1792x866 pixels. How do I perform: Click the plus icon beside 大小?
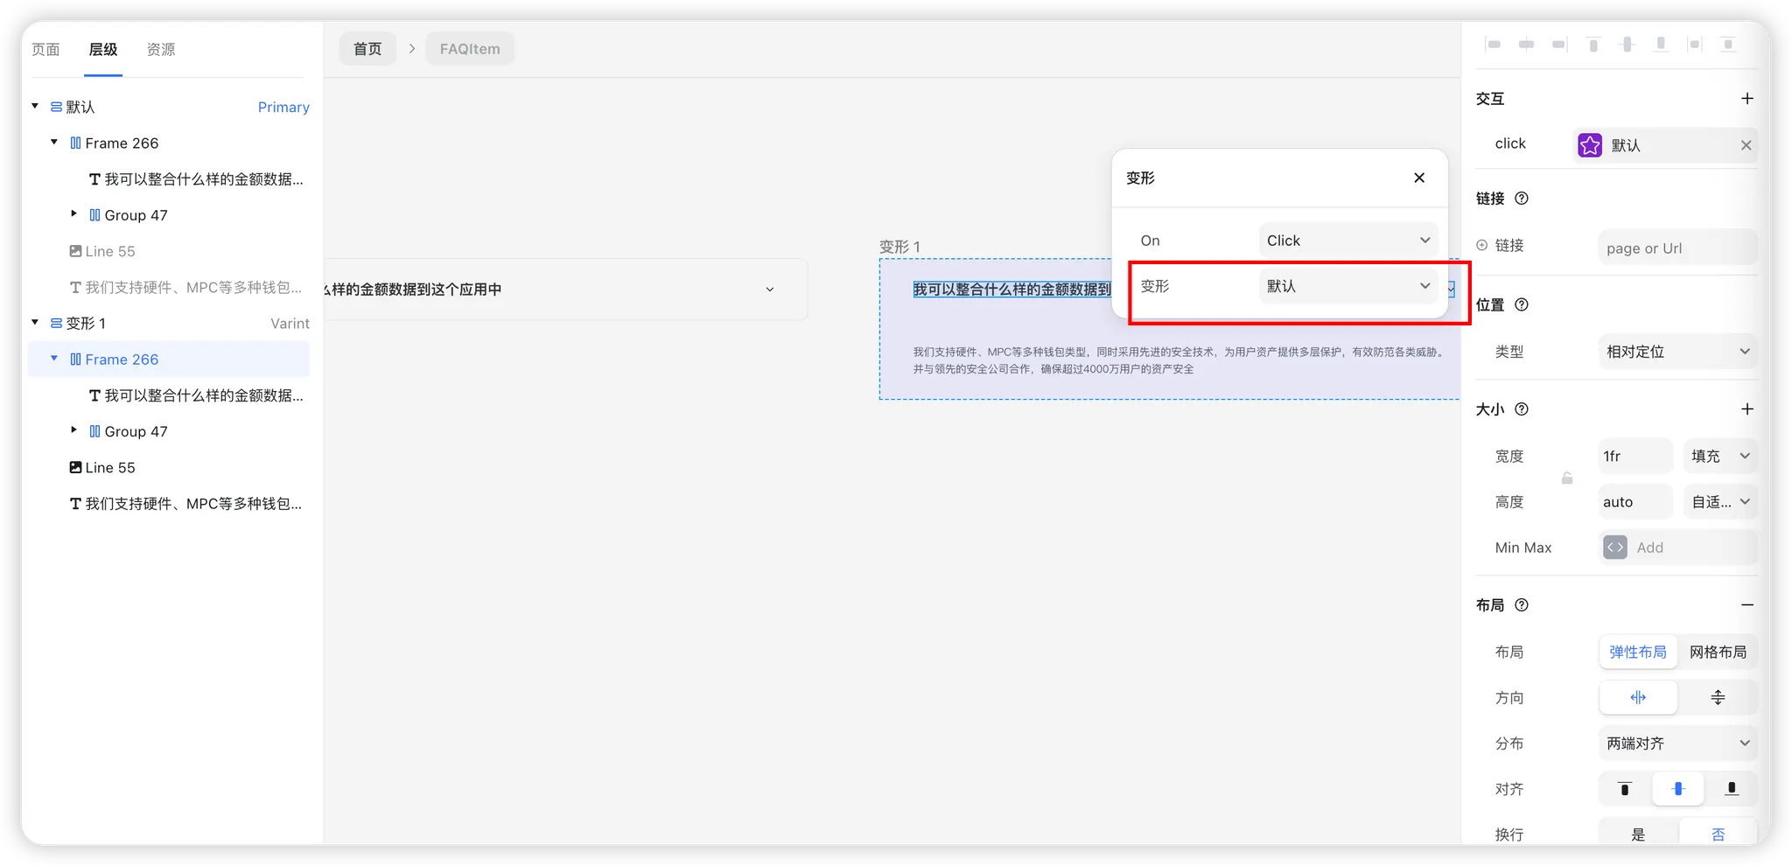[1746, 409]
